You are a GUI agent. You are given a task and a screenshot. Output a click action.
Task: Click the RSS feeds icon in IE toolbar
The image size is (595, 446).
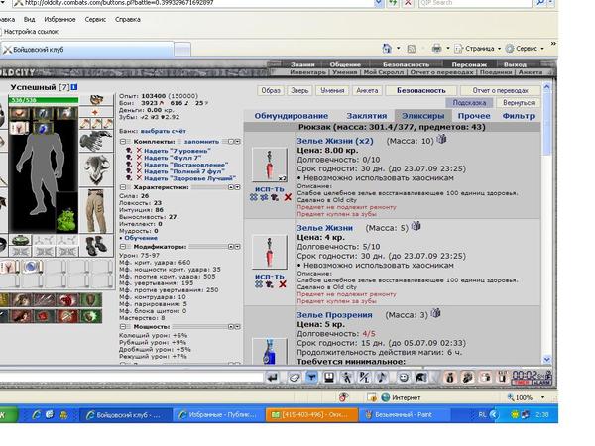click(x=412, y=49)
